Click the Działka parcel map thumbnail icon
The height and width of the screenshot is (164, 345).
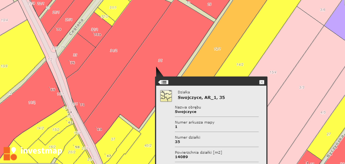point(166,96)
